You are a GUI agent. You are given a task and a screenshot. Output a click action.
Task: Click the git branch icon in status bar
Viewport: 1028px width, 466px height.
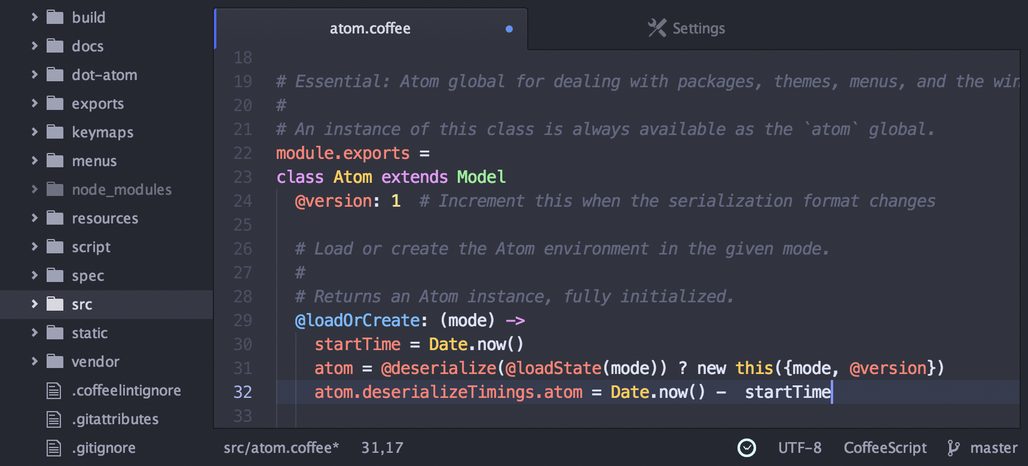[953, 448]
